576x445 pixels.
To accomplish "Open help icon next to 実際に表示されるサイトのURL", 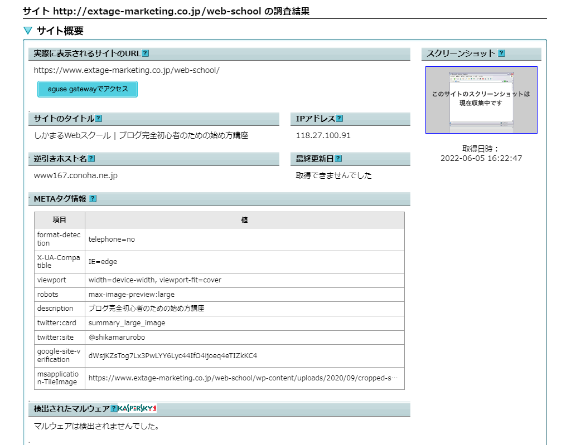I will 146,53.
